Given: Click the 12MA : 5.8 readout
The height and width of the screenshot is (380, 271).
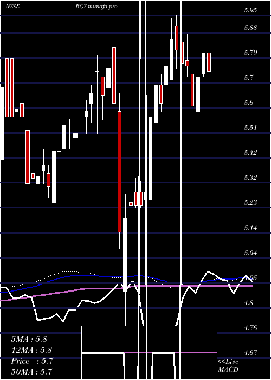Looking at the screenshot, I should pyautogui.click(x=31, y=350).
